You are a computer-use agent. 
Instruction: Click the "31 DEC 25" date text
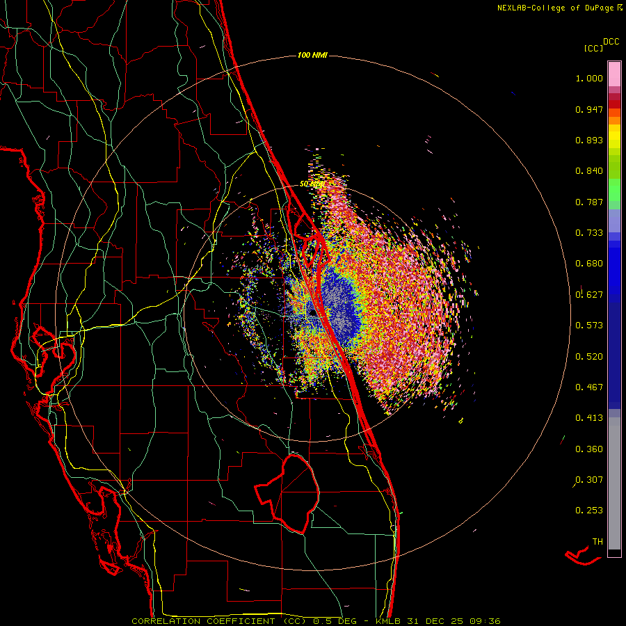(435, 621)
